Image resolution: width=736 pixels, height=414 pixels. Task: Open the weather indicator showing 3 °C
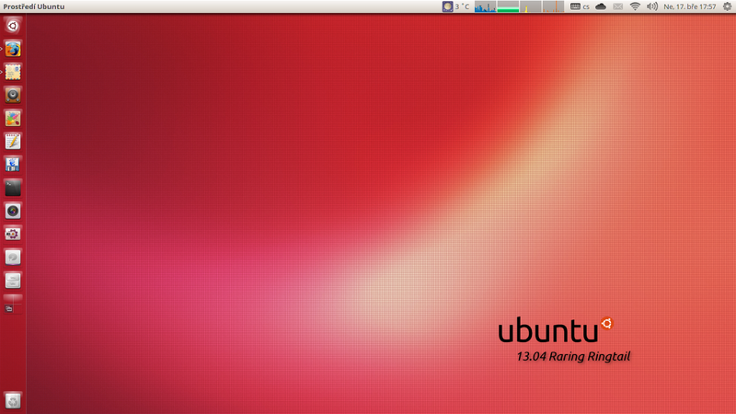[x=455, y=6]
